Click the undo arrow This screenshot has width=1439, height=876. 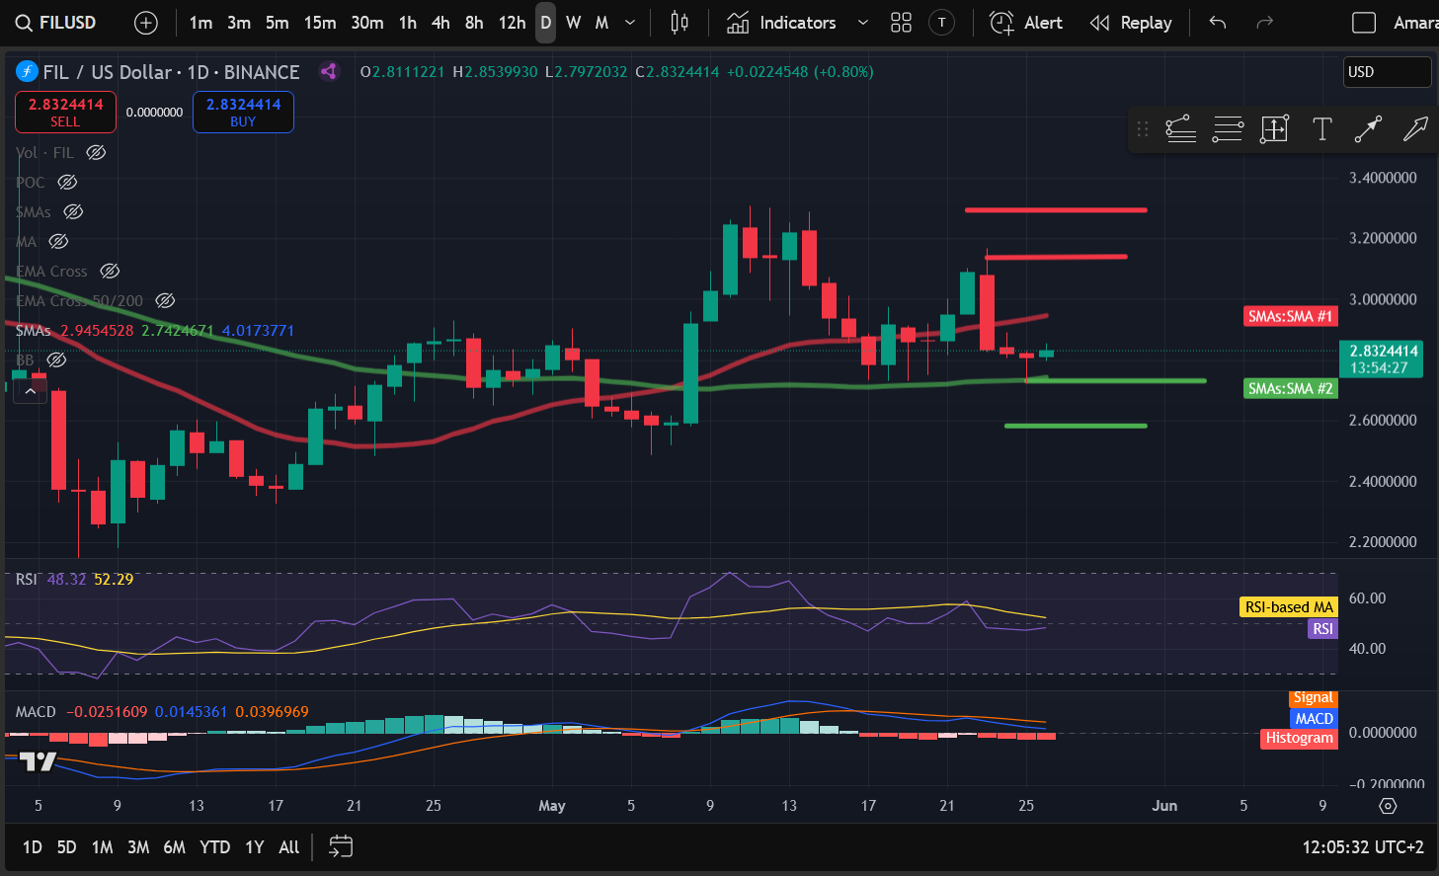point(1218,23)
